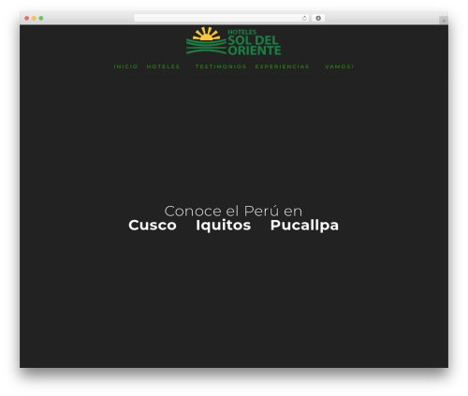Minimize the window with the yellow button
The width and height of the screenshot is (468, 396).
[x=34, y=18]
